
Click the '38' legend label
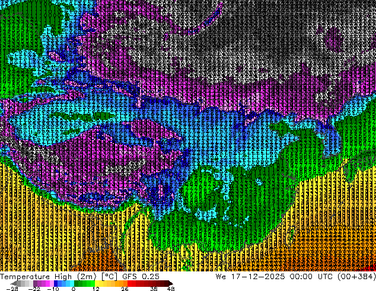154,289
